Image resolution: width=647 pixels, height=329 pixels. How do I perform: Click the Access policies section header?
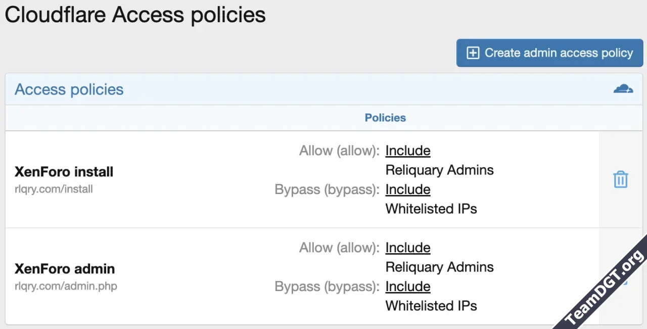(69, 89)
